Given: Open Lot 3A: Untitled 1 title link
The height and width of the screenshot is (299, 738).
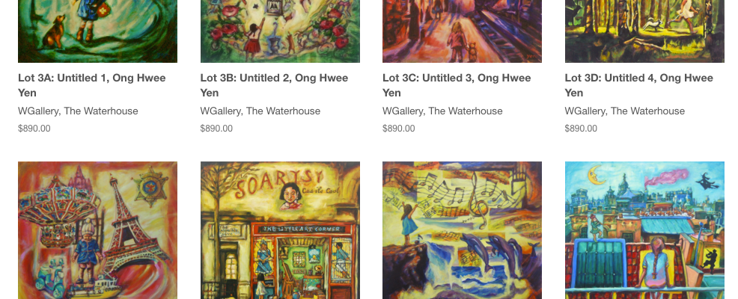Looking at the screenshot, I should [x=92, y=85].
